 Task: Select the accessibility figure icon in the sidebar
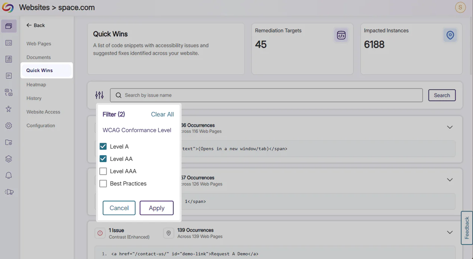click(x=9, y=109)
